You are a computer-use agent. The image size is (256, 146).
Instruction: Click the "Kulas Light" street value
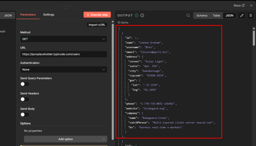tap(154, 62)
